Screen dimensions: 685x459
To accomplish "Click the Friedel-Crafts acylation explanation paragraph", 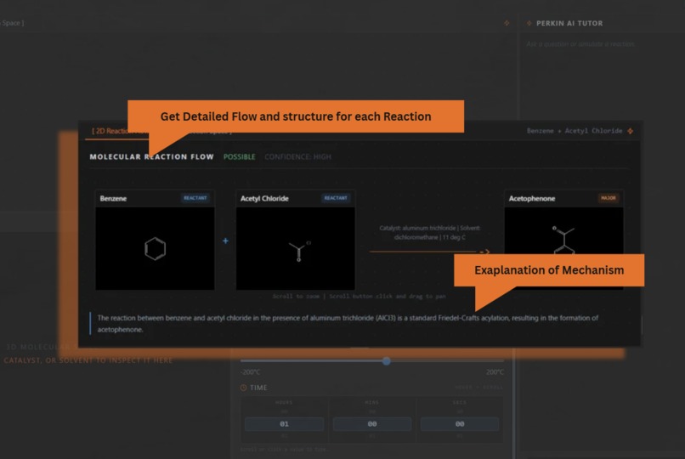I will click(x=348, y=324).
